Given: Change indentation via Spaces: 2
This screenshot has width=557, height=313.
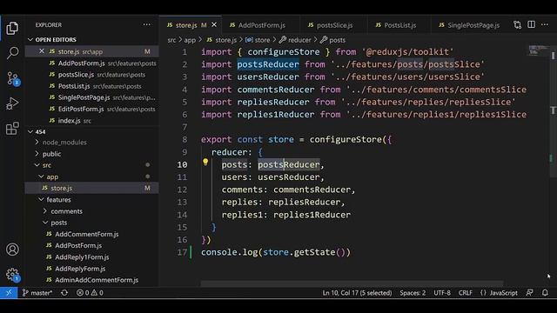Looking at the screenshot, I should pos(413,293).
